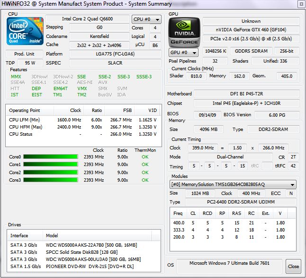Click the EIST feature label

37,94
